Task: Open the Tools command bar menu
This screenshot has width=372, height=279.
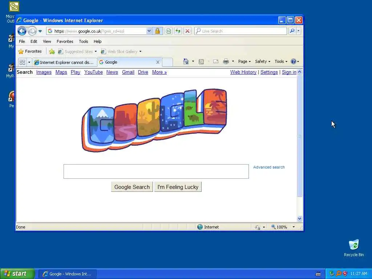Action: (281, 61)
